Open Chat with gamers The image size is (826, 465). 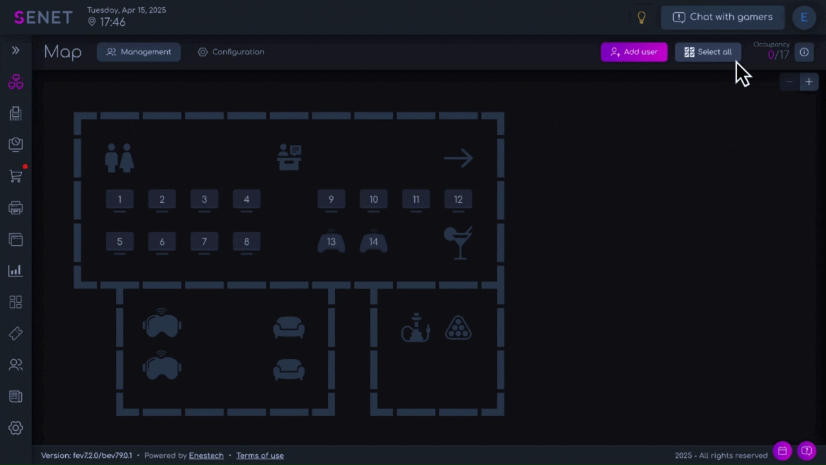(722, 17)
